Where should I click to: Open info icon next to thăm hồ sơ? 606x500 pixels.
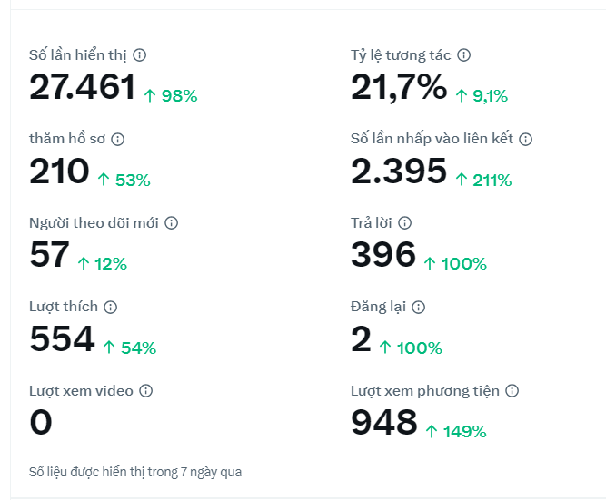(x=117, y=139)
